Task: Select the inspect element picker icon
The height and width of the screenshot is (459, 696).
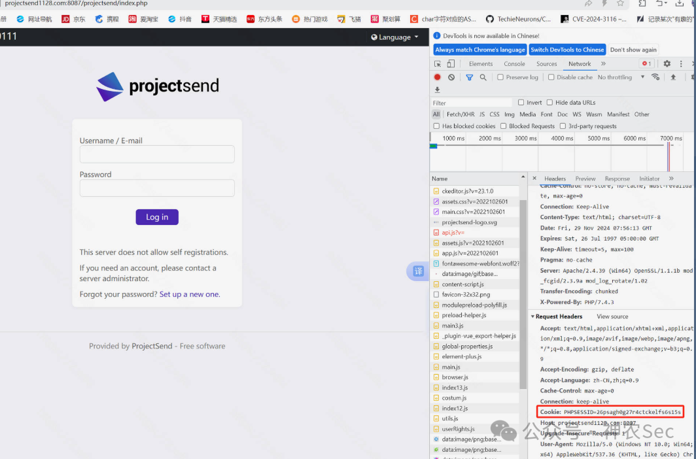Action: 438,64
